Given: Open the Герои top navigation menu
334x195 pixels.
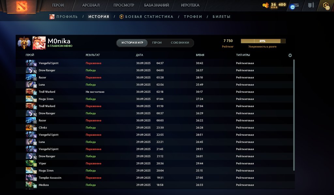Looking at the screenshot, I should click(x=58, y=5).
